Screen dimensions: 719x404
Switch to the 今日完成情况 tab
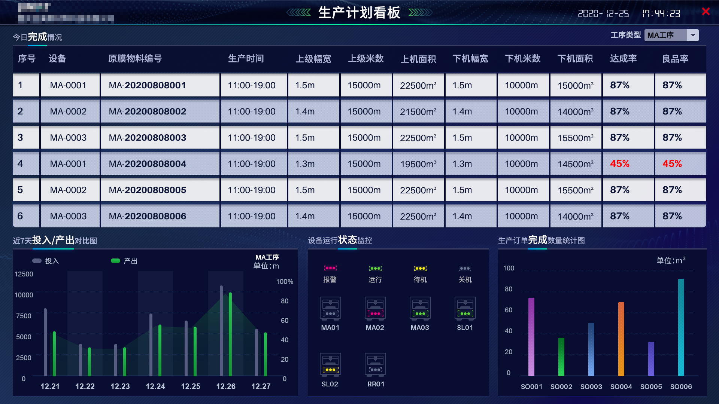[x=37, y=37]
